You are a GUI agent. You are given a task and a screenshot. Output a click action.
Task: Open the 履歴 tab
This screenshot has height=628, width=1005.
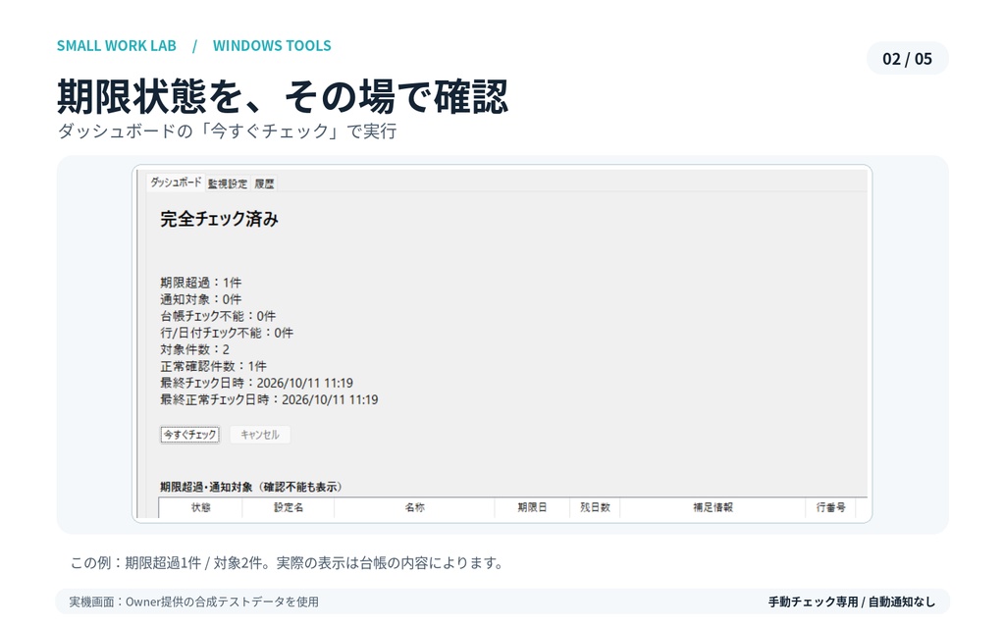[264, 183]
